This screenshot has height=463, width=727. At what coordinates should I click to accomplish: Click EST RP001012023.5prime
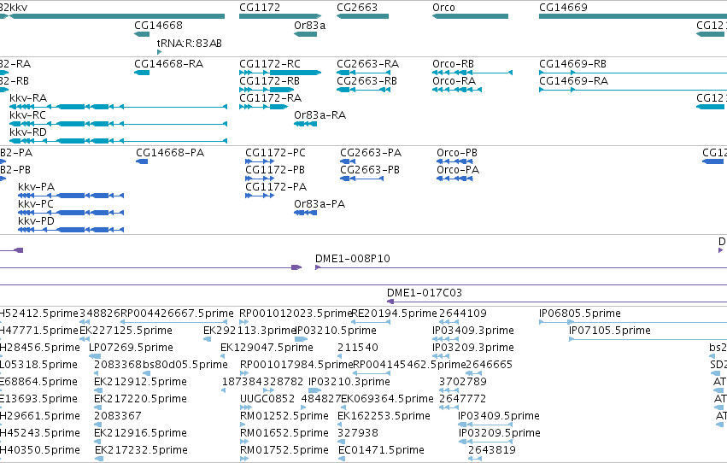tap(296, 314)
